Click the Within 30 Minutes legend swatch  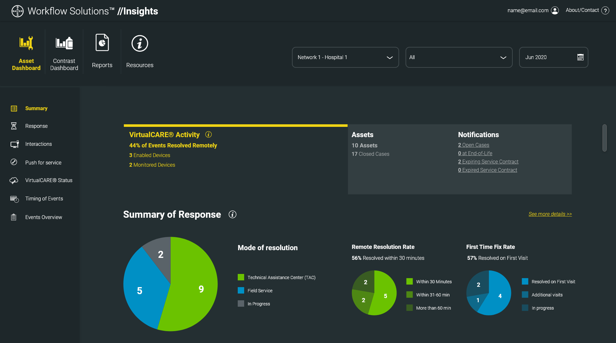point(409,281)
